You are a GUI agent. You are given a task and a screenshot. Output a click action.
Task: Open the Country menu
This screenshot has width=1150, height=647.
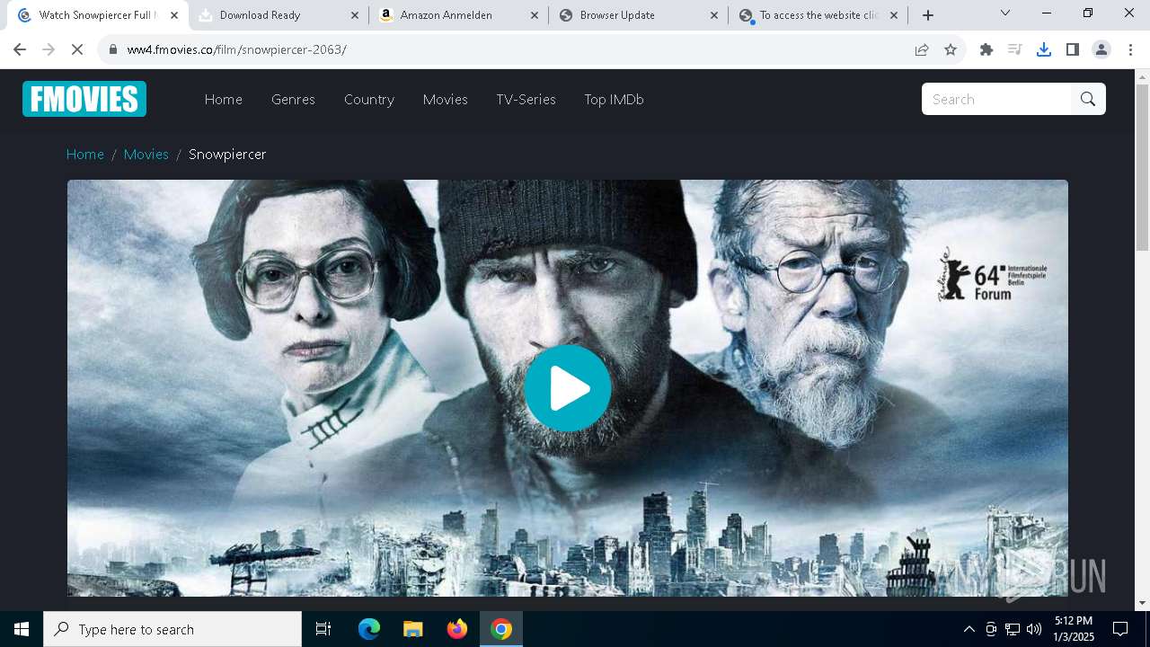click(x=369, y=99)
